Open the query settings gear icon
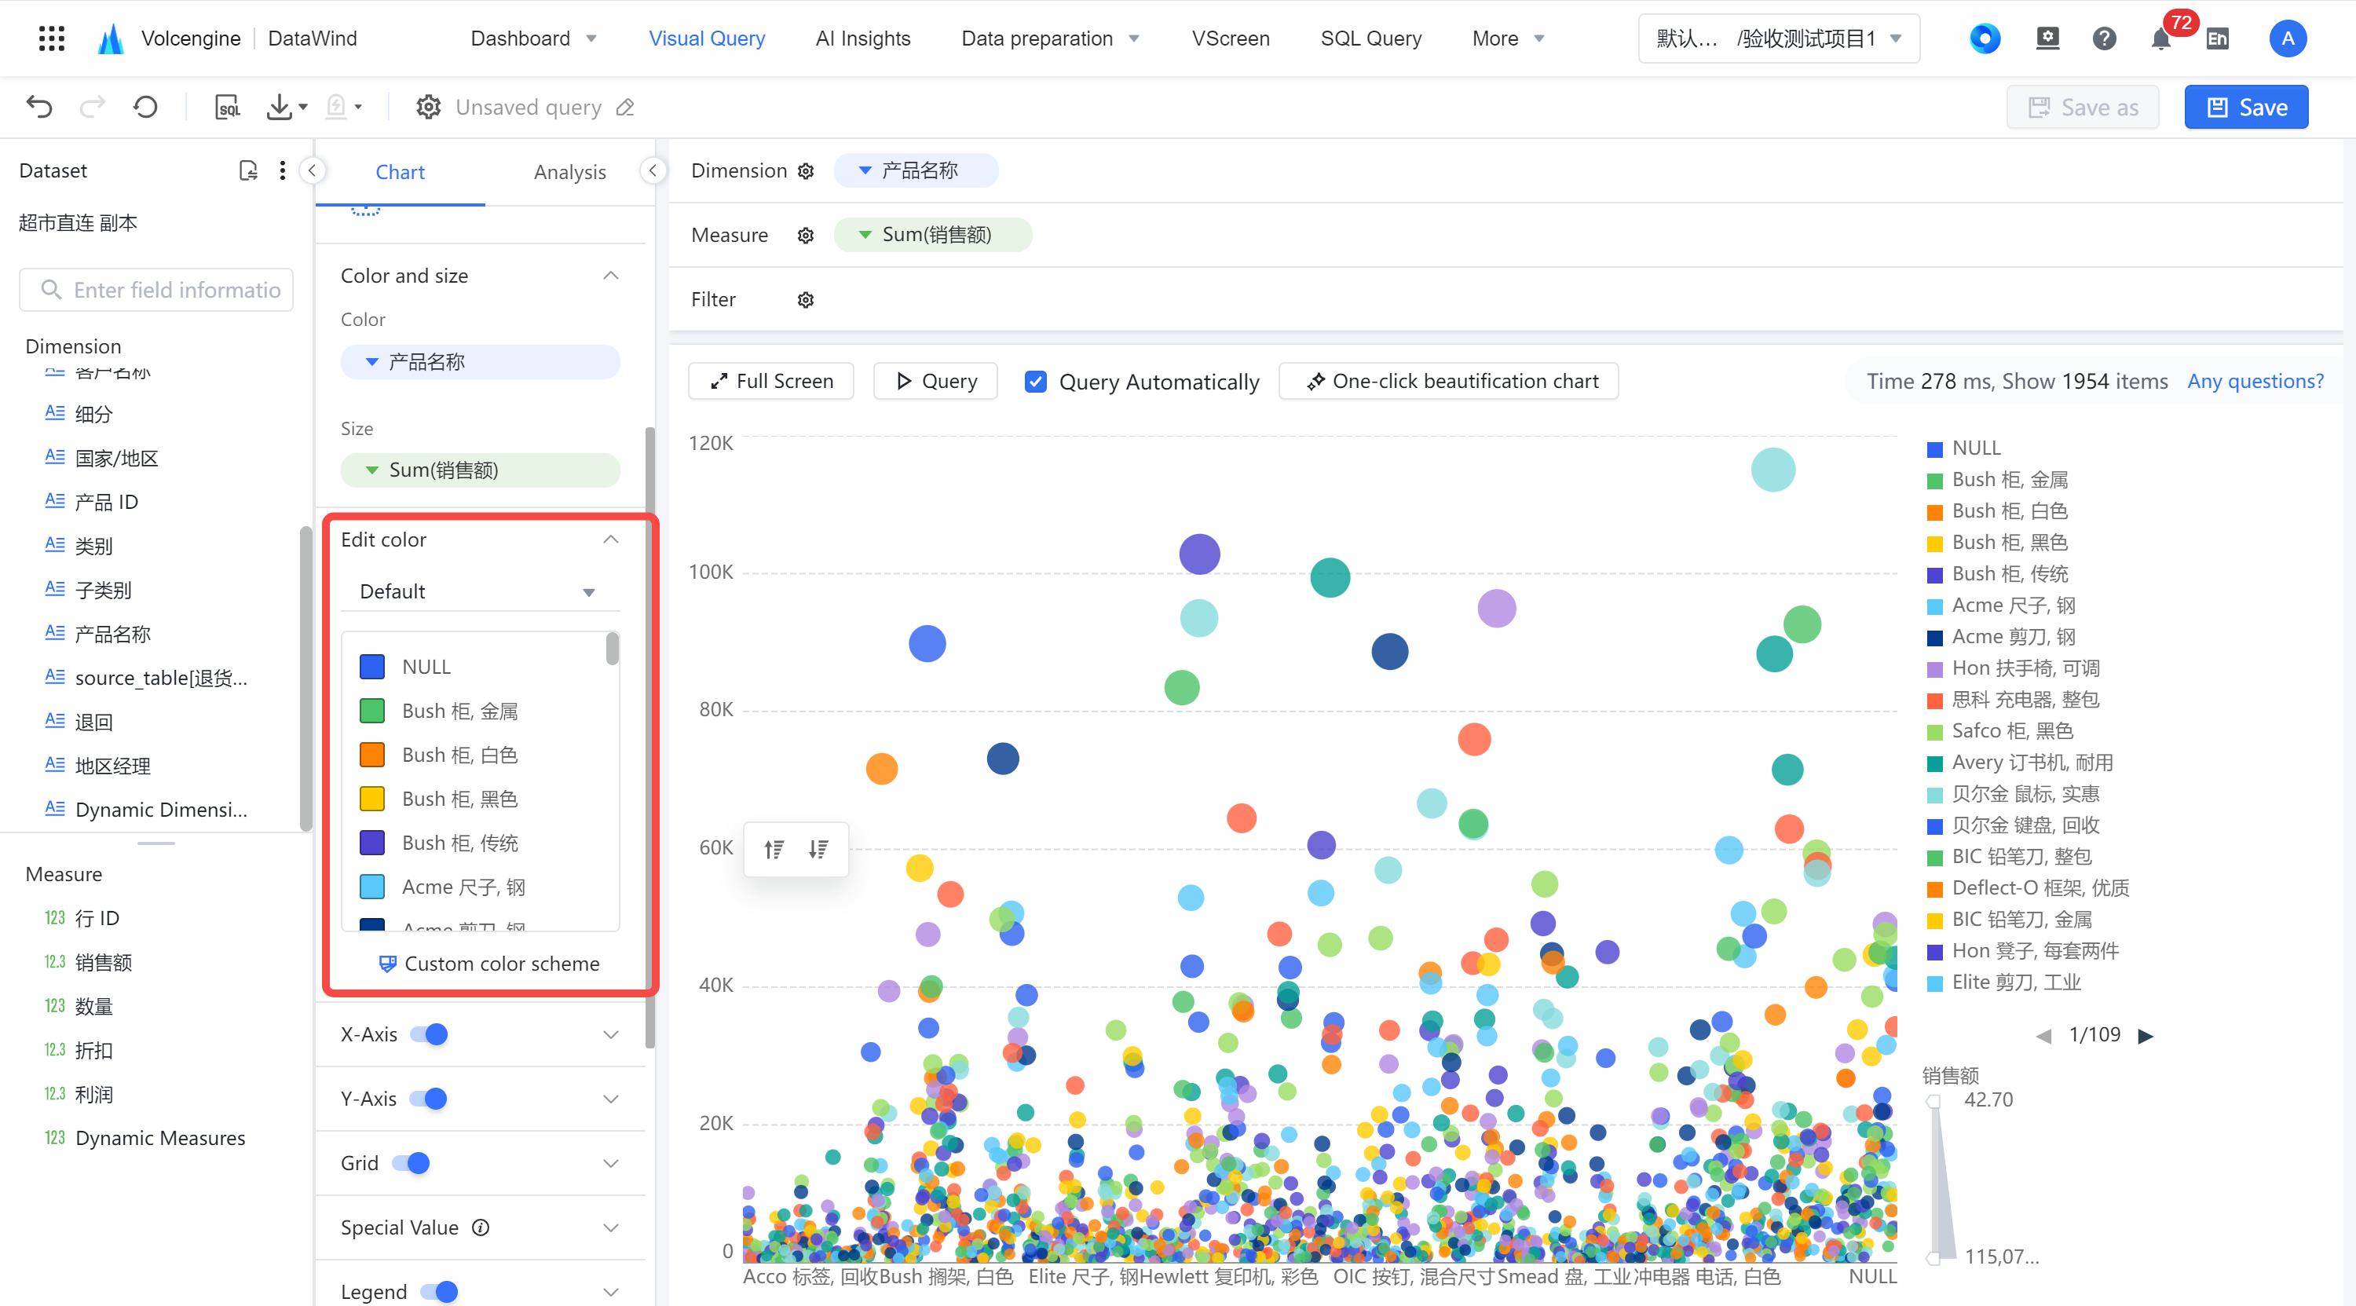This screenshot has width=2356, height=1306. [428, 107]
